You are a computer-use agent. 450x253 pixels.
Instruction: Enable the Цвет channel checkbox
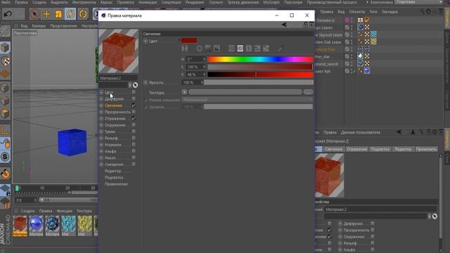pyautogui.click(x=134, y=92)
